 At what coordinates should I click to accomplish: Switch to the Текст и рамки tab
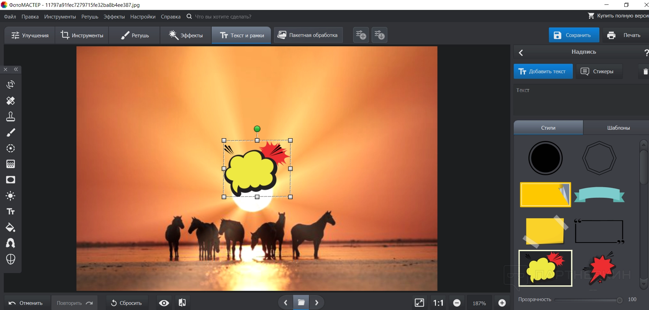tap(241, 35)
